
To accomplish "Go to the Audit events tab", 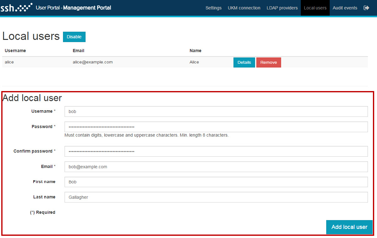I will tap(345, 8).
